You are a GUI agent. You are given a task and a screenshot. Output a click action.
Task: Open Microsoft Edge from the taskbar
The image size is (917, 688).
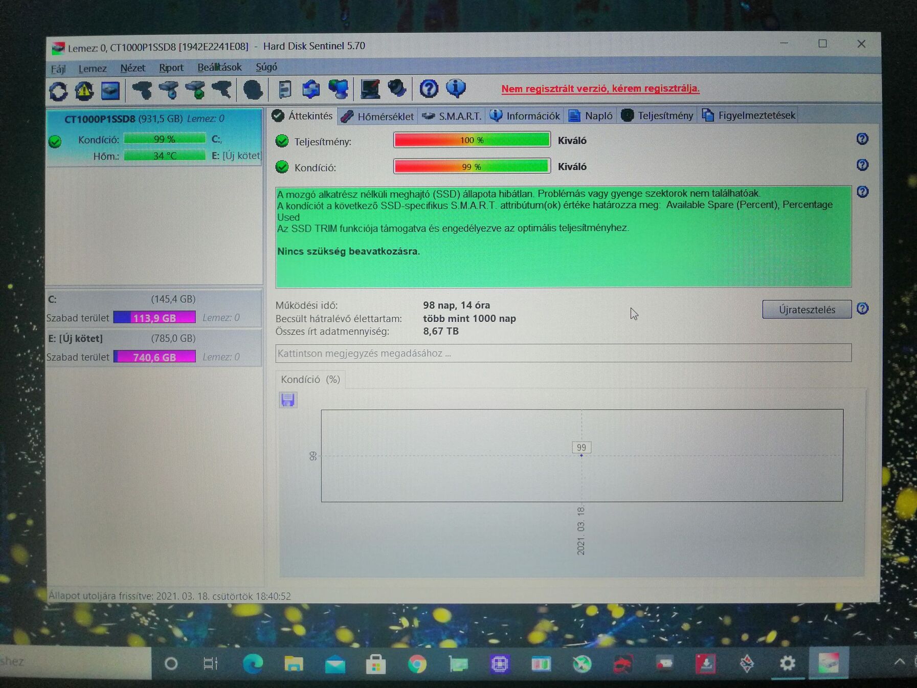pos(253,664)
